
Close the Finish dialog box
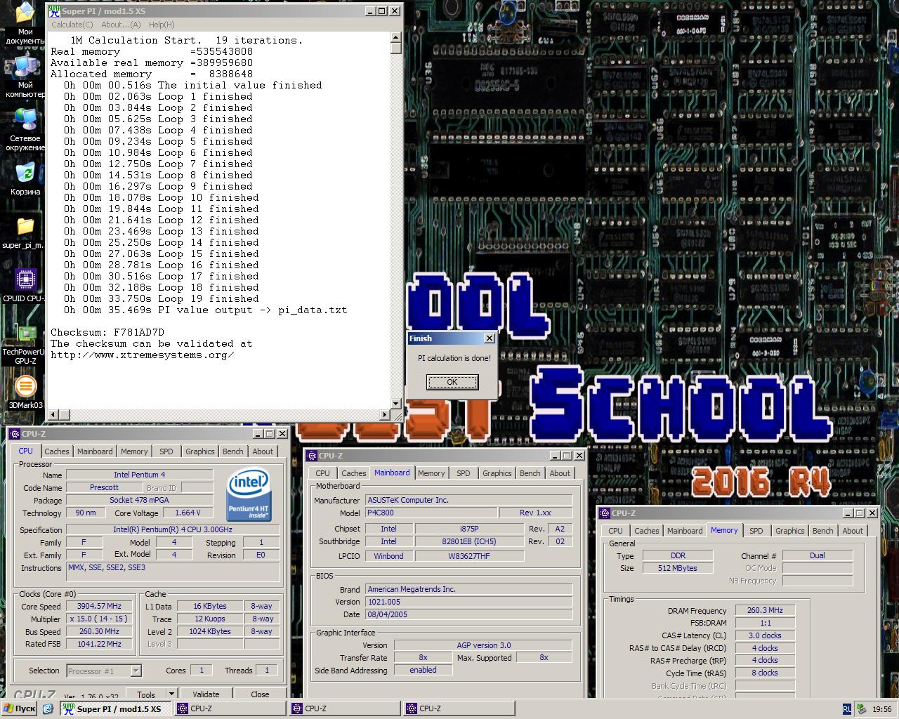pyautogui.click(x=490, y=338)
